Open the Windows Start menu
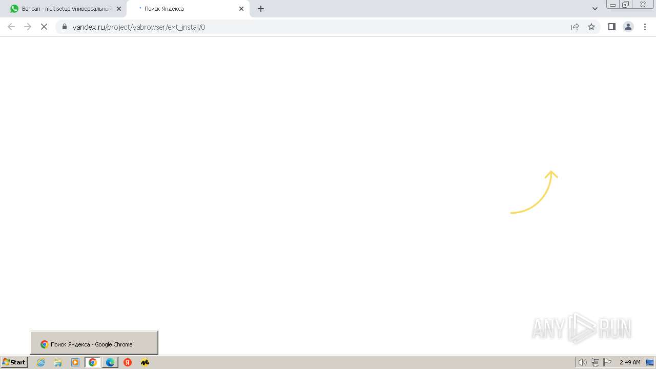The width and height of the screenshot is (656, 369). (14, 362)
